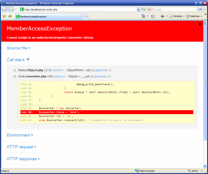Viewport: 208px width, 174px height.
Task: Click the scrollbar up arrow
Action: tap(205, 23)
